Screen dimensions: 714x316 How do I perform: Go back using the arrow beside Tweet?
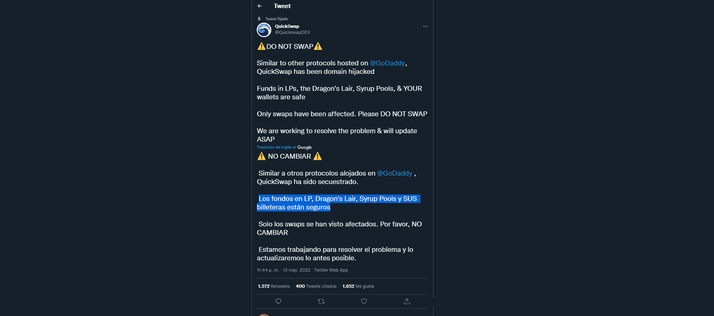click(260, 6)
